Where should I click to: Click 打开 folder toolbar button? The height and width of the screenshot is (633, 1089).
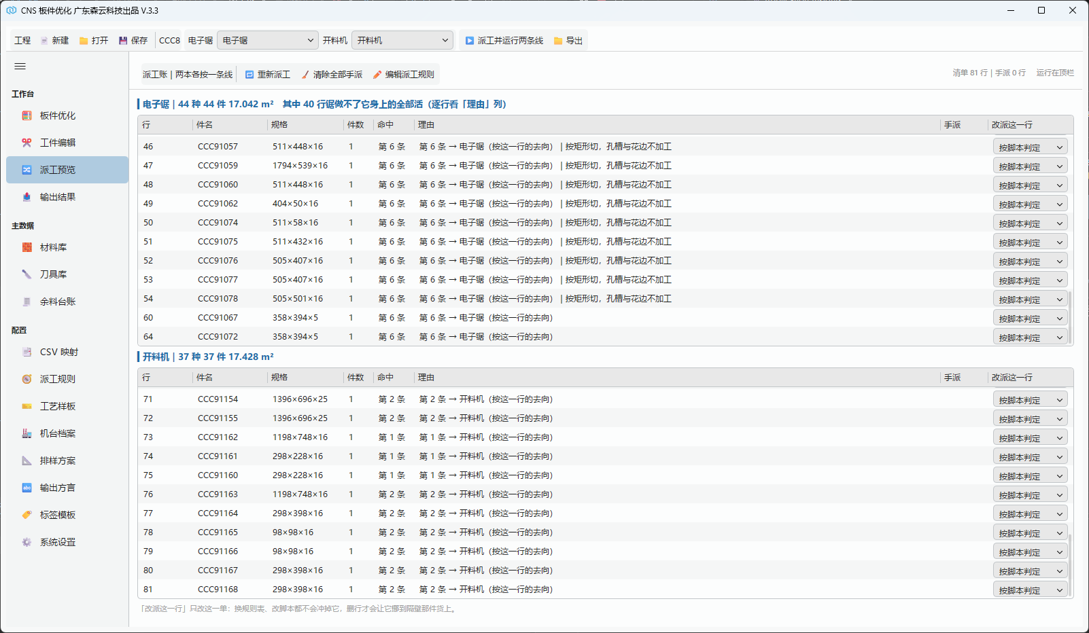94,41
